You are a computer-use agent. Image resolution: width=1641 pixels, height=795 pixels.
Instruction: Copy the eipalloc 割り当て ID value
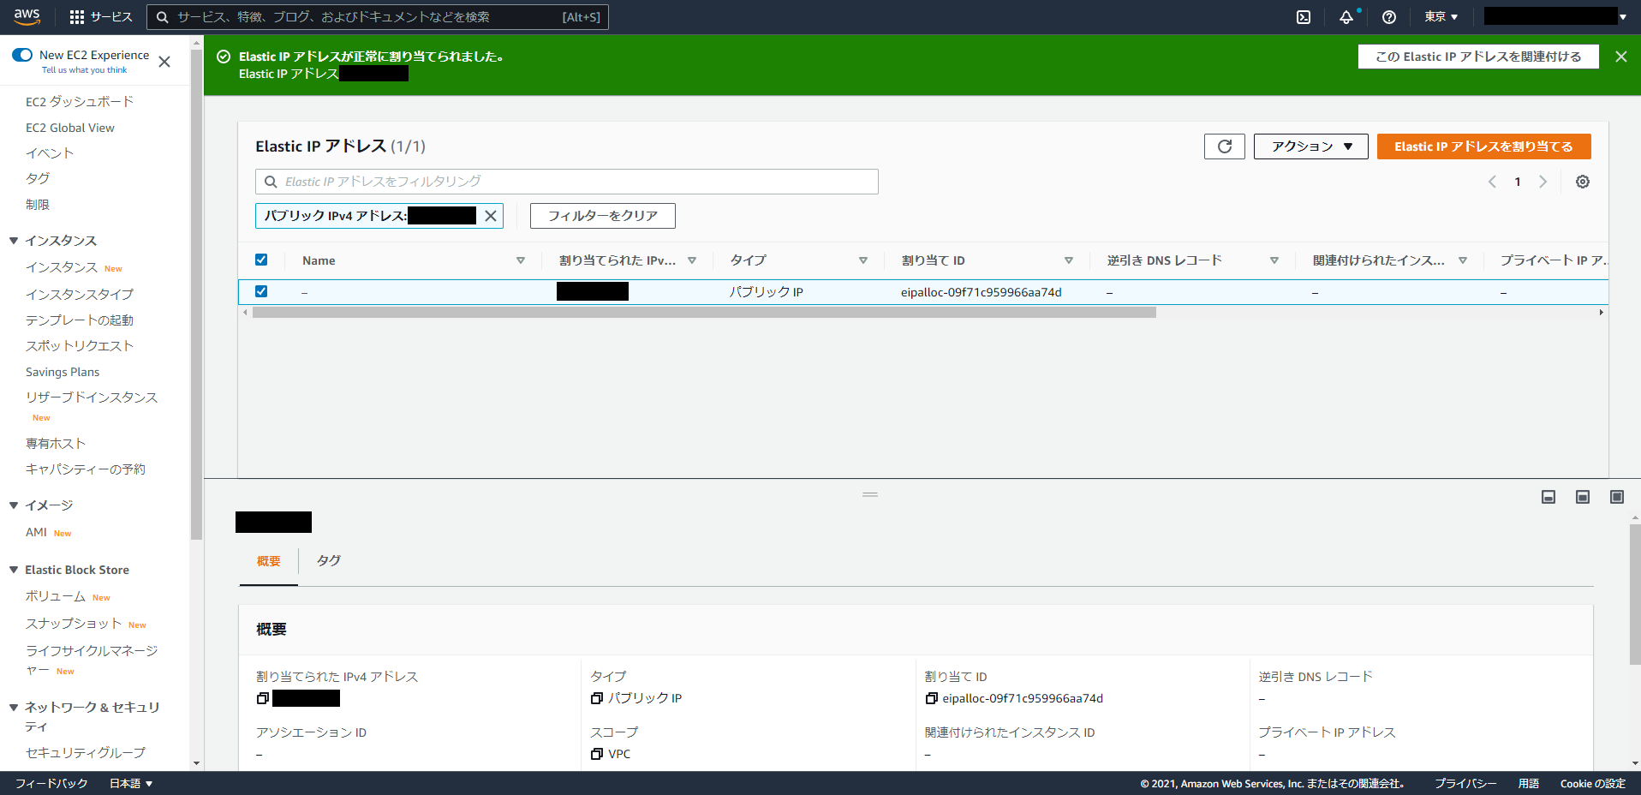coord(931,698)
